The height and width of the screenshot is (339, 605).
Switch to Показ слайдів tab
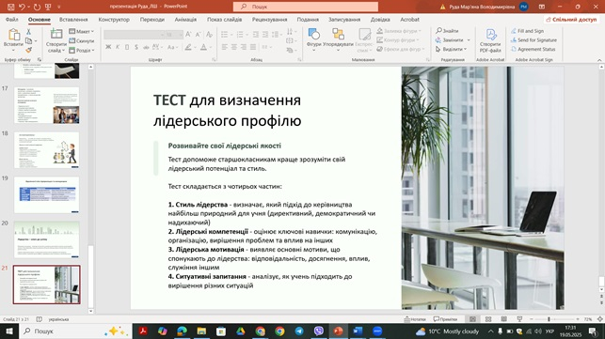(x=224, y=20)
